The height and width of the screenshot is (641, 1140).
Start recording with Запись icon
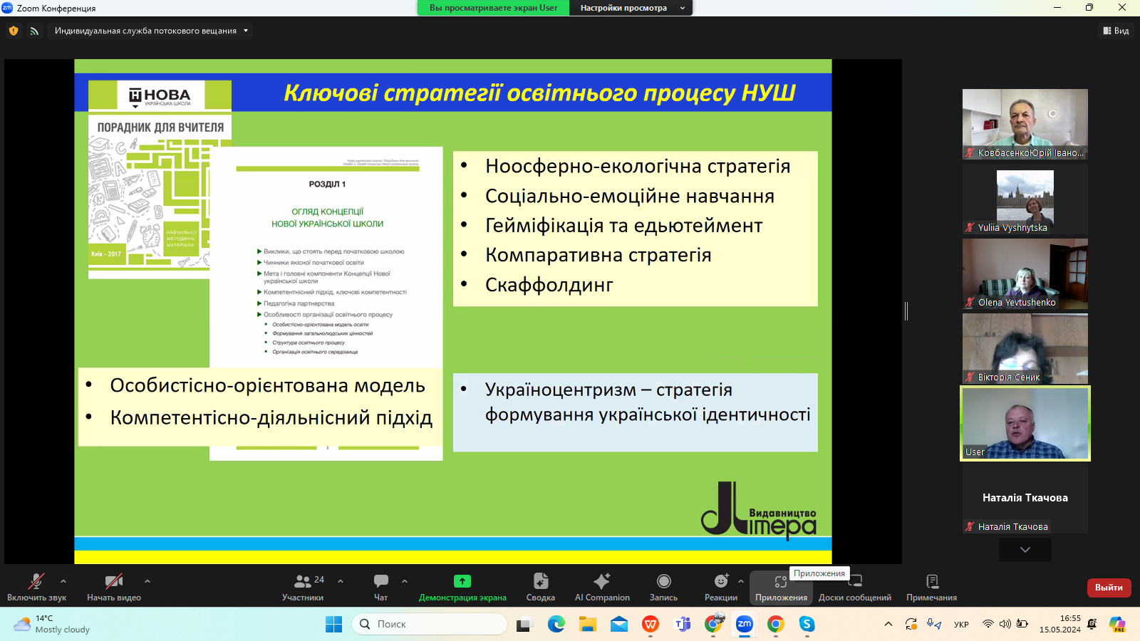[663, 582]
